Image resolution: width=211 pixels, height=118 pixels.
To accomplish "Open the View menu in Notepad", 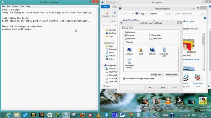I will (x=22, y=6).
